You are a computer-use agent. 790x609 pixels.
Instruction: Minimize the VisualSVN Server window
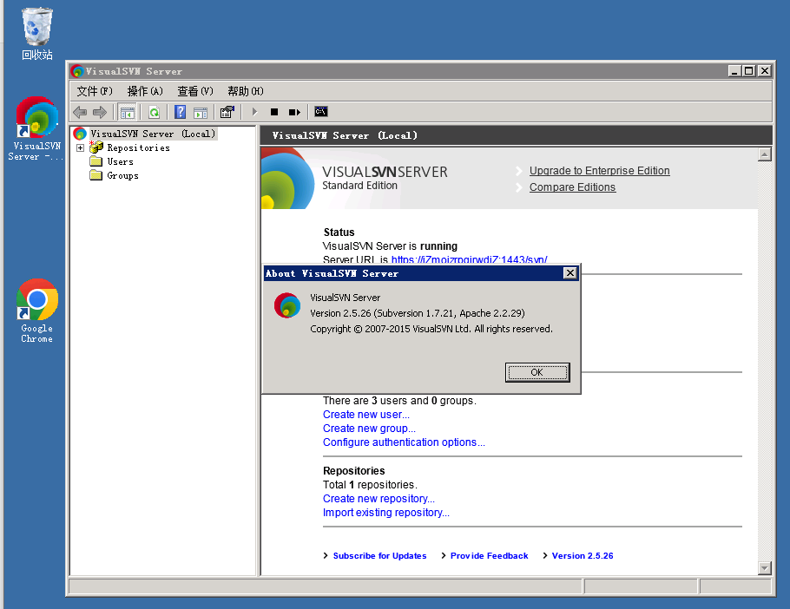tap(734, 71)
